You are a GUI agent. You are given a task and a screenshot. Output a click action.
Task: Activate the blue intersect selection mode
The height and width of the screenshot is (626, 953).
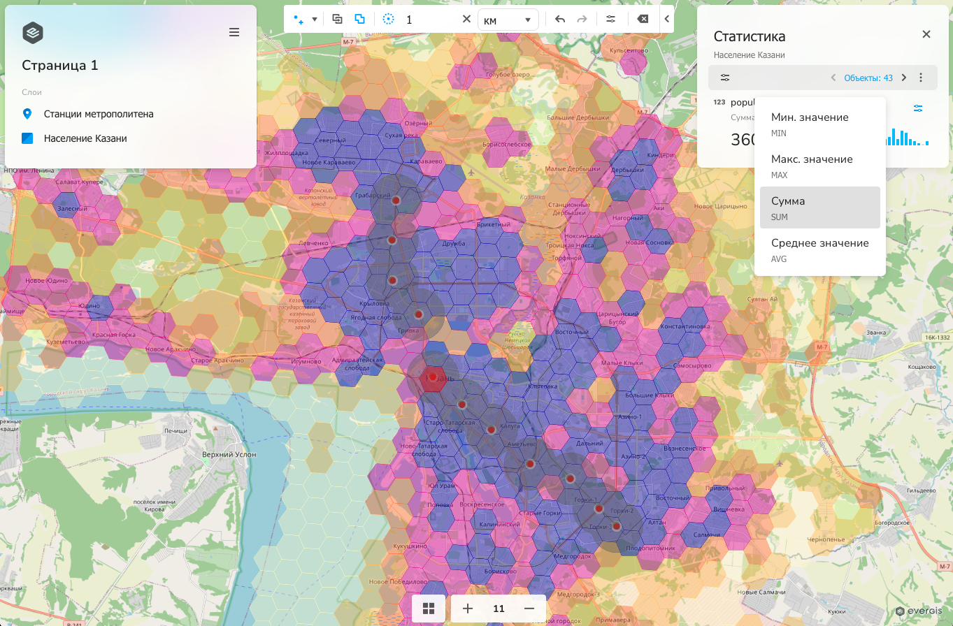(359, 19)
